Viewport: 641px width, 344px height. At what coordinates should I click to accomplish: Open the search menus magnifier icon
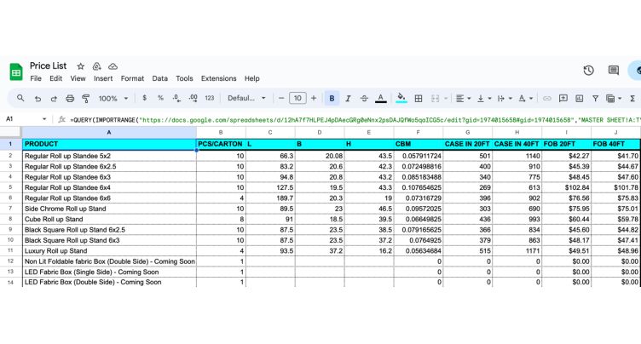[20, 98]
